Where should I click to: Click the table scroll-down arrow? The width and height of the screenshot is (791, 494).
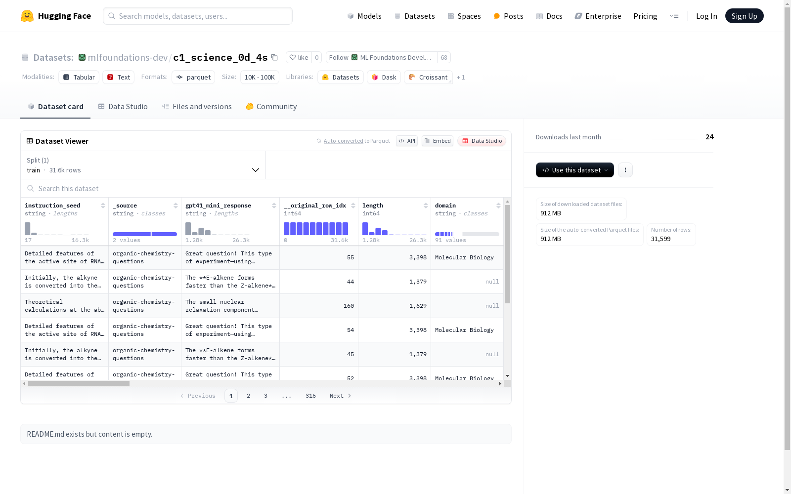pos(507,376)
